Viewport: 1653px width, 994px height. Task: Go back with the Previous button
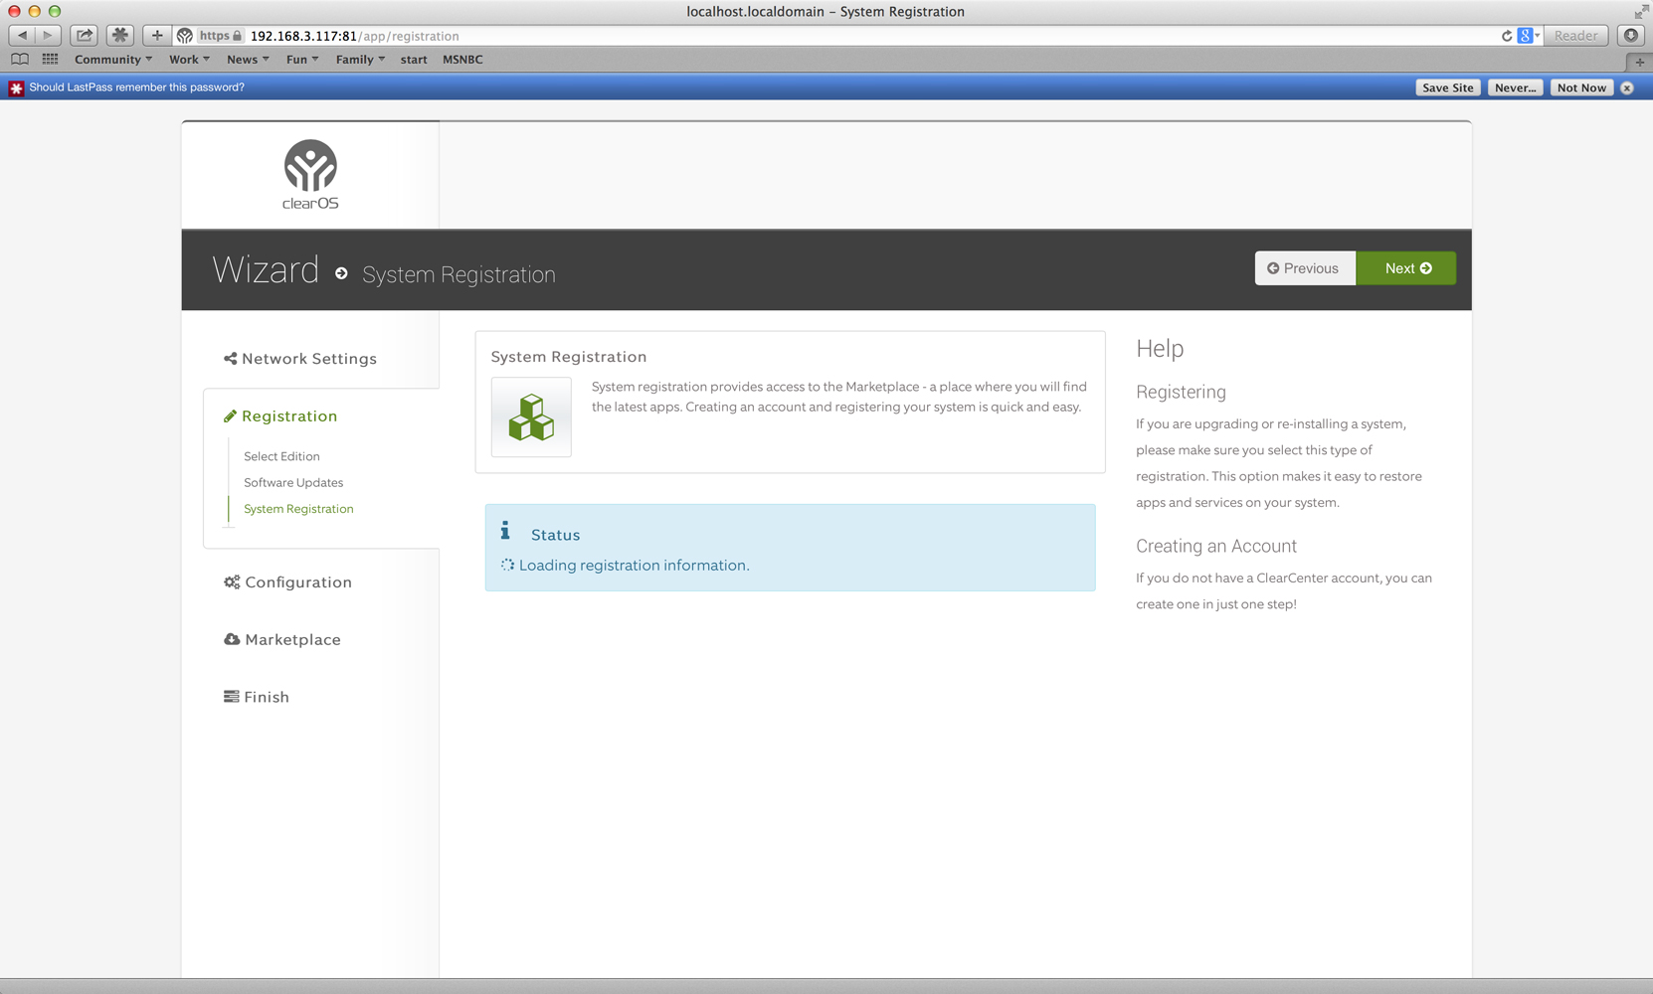point(1305,268)
